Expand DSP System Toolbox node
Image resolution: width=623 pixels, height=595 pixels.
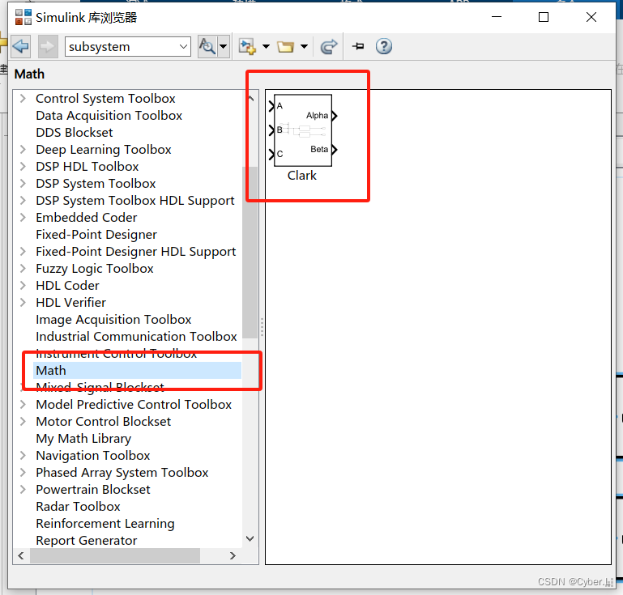coord(23,184)
